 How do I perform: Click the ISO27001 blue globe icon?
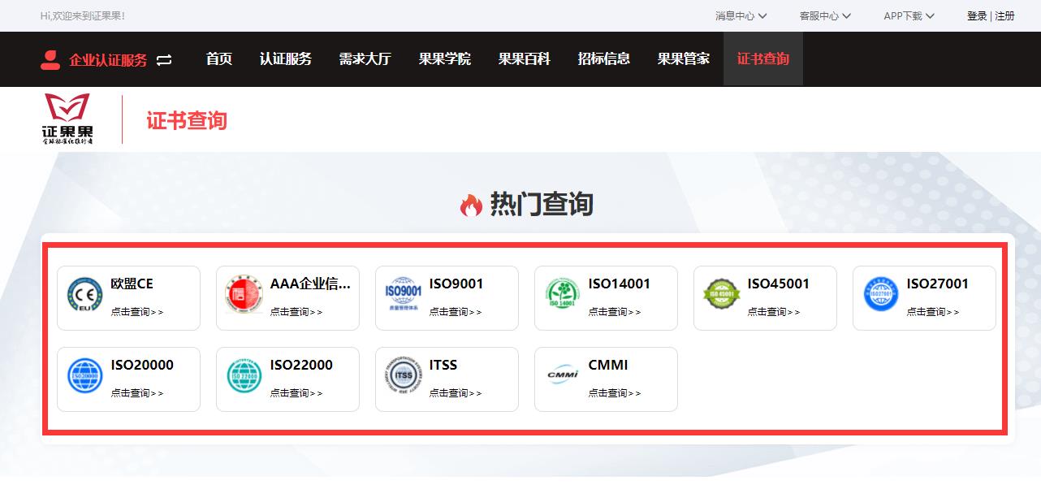point(880,295)
